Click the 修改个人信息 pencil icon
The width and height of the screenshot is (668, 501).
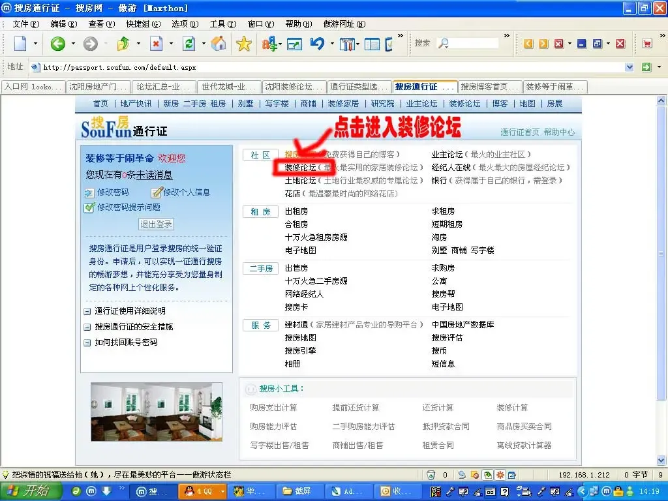click(157, 192)
